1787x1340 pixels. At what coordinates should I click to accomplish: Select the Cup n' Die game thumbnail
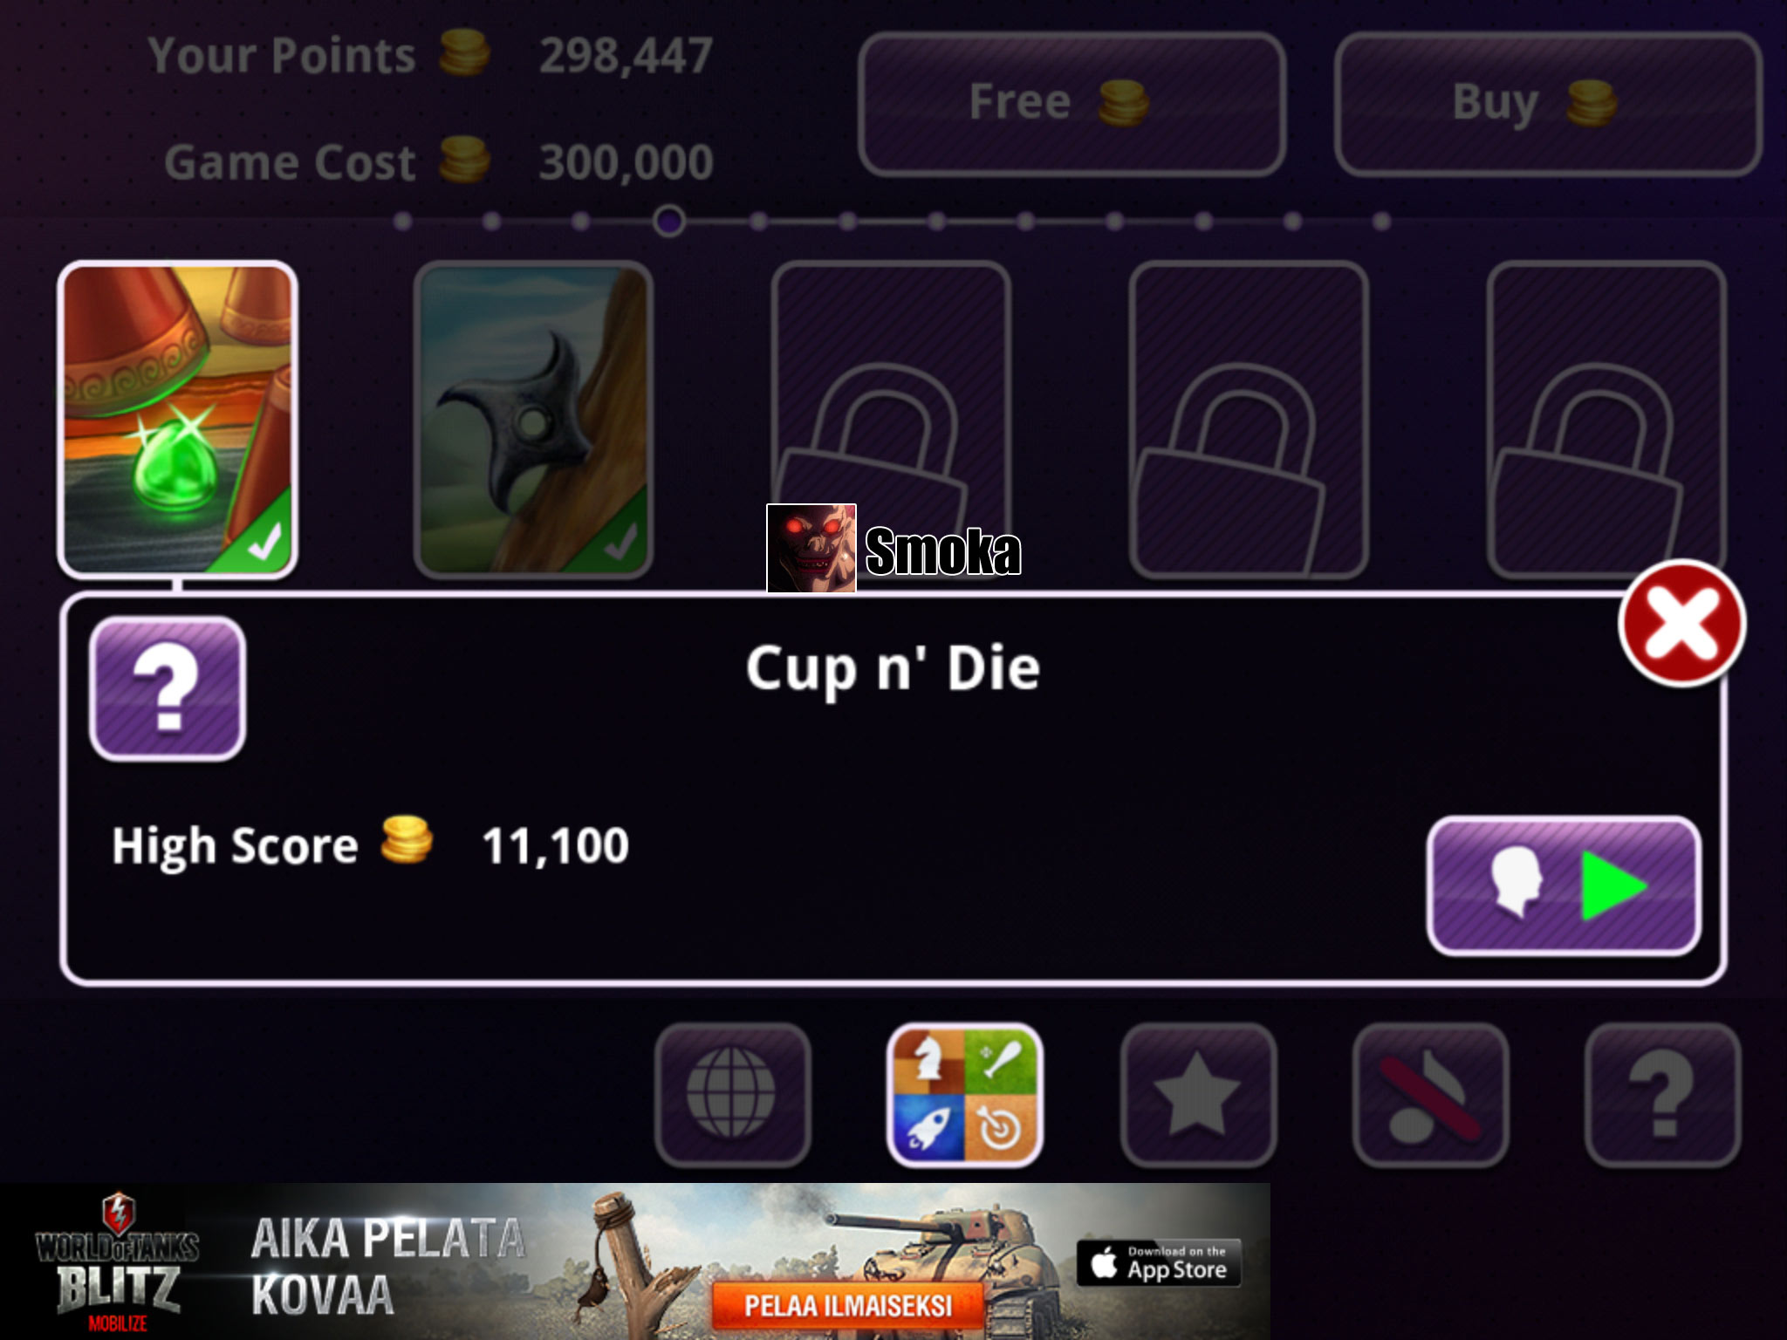(x=178, y=420)
